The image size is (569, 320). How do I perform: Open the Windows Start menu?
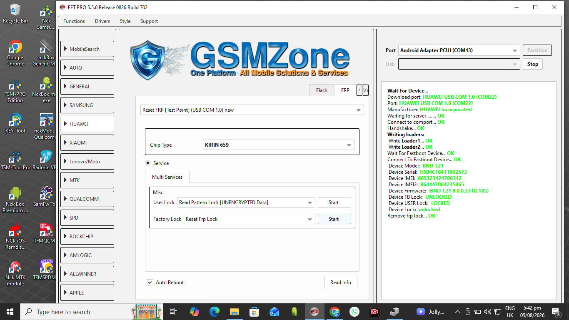point(10,312)
